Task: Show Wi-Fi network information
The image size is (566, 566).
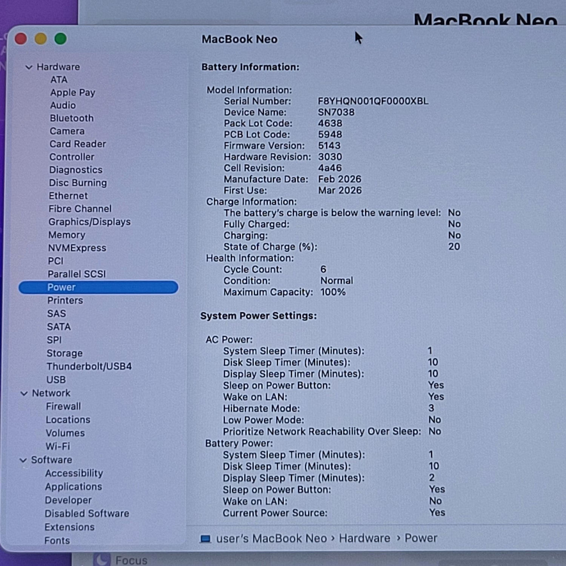Action: click(x=58, y=446)
